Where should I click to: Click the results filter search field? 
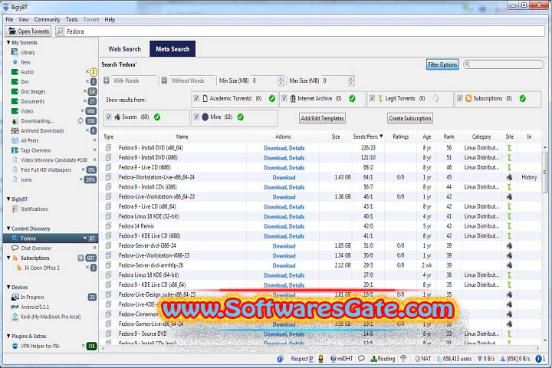click(x=504, y=64)
